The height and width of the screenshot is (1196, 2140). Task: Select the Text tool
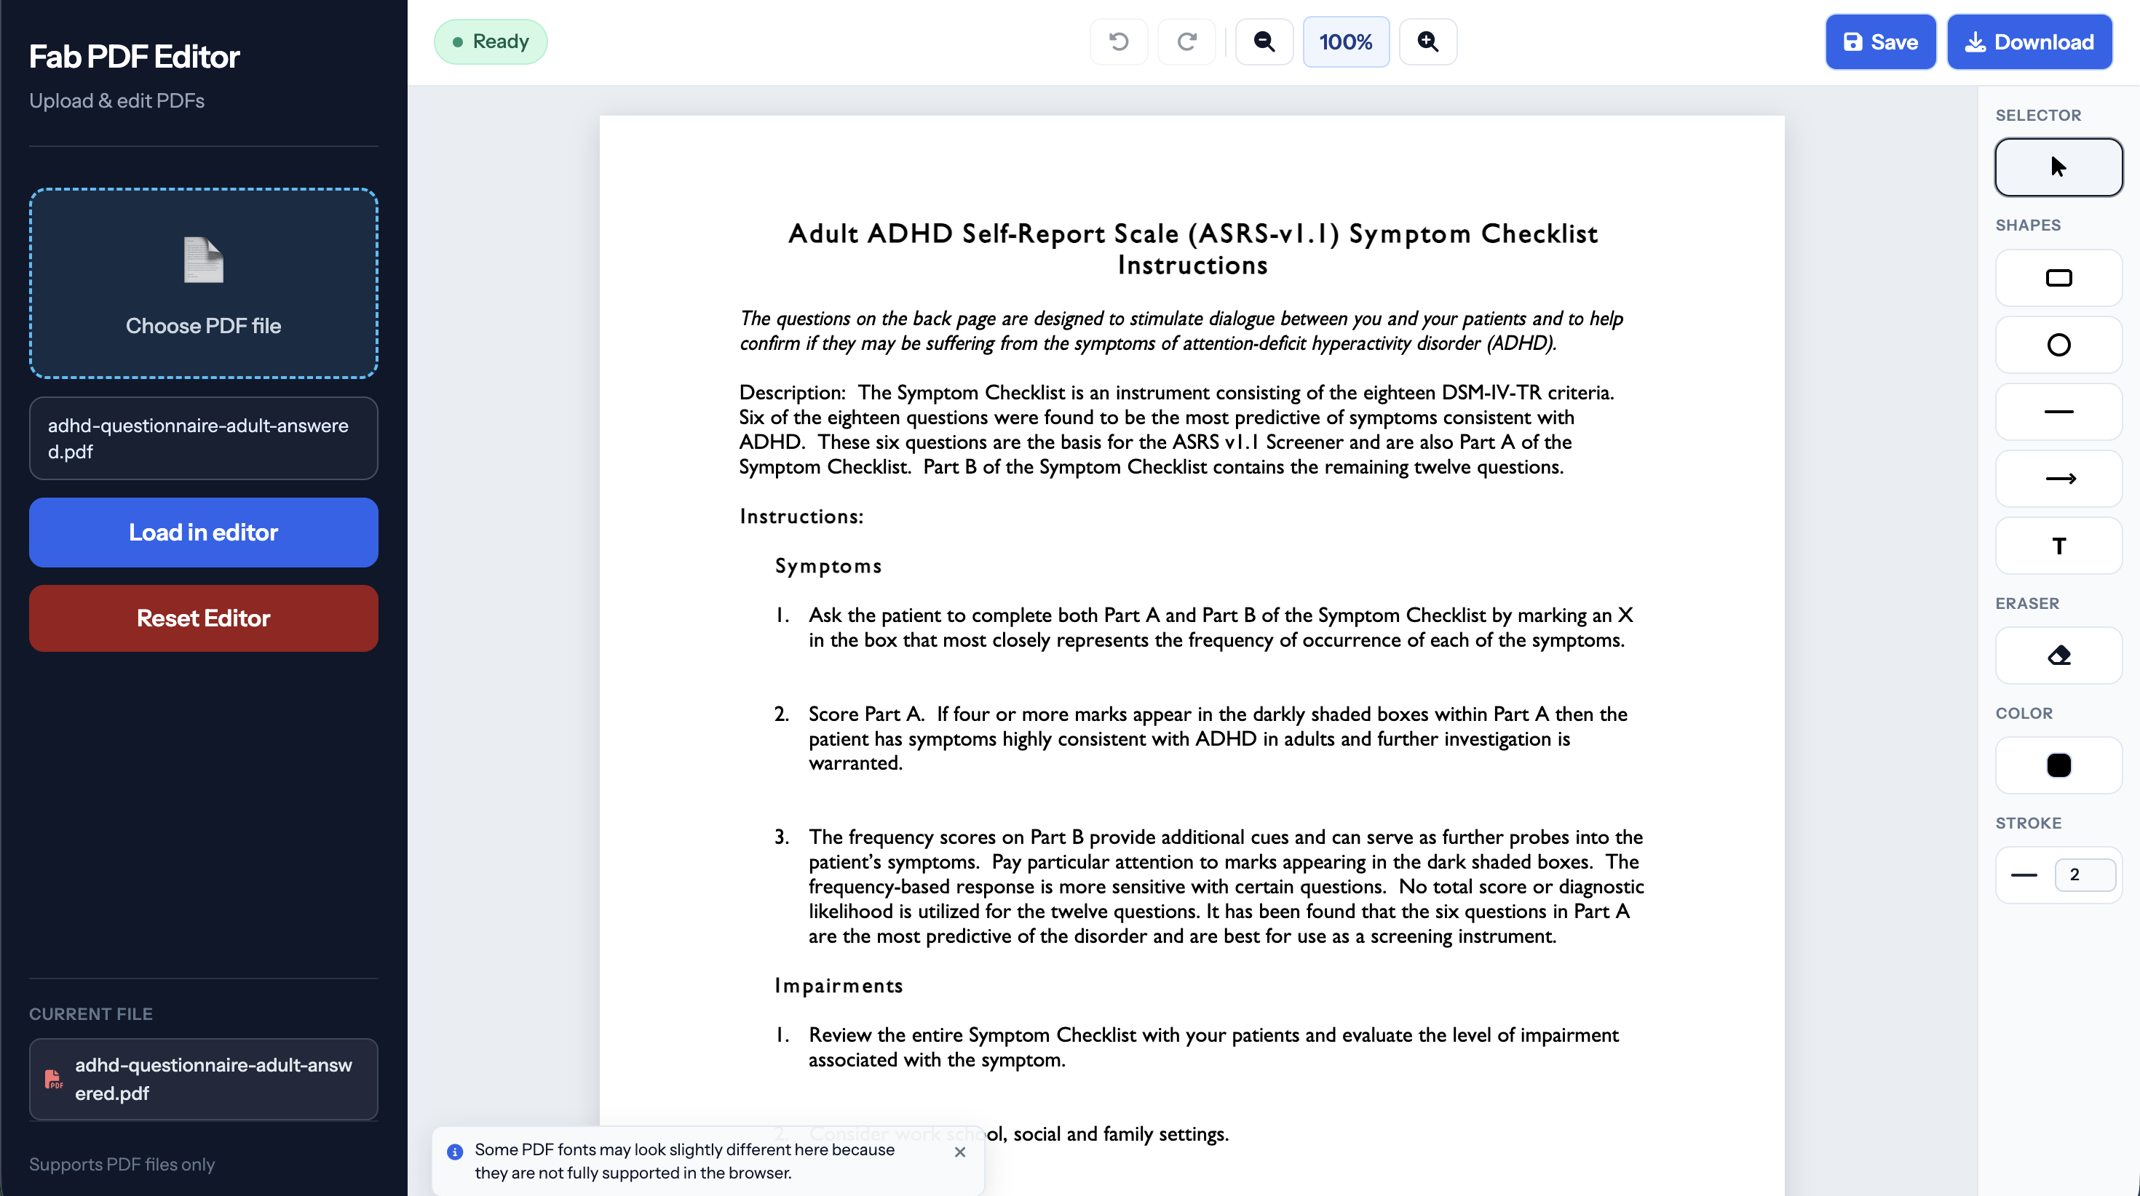2058,546
